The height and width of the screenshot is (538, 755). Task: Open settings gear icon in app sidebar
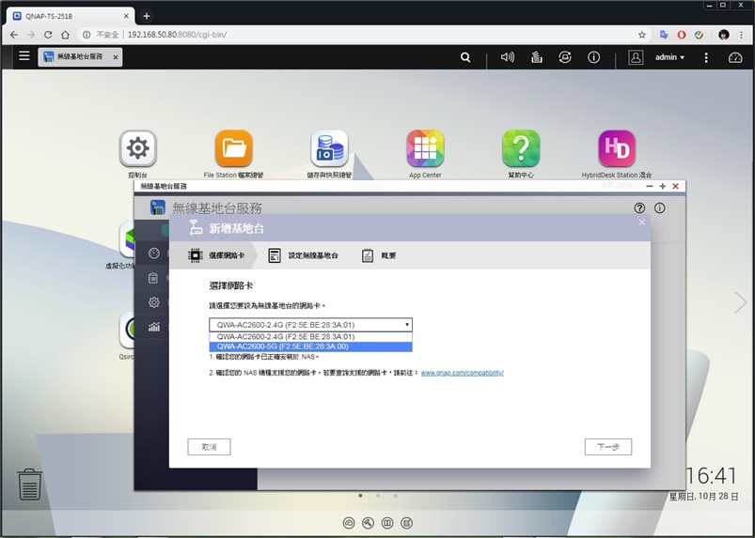click(x=153, y=302)
